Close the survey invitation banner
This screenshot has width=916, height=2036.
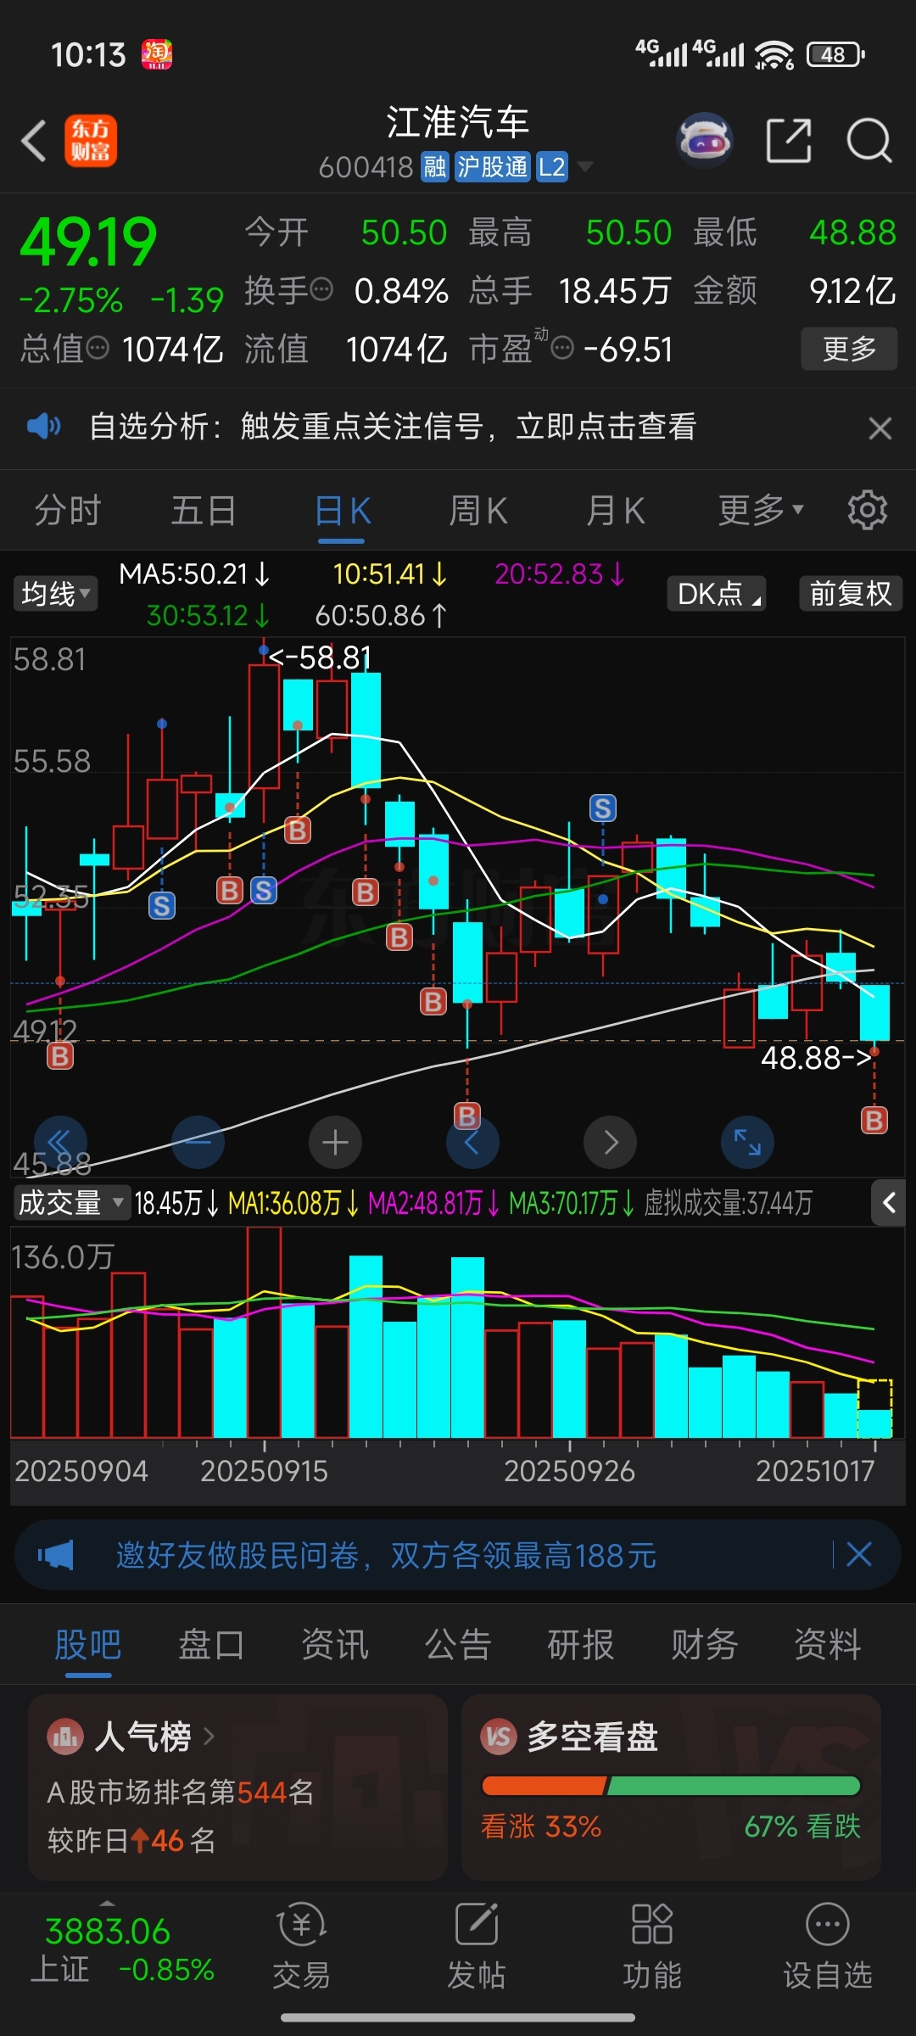point(859,1555)
